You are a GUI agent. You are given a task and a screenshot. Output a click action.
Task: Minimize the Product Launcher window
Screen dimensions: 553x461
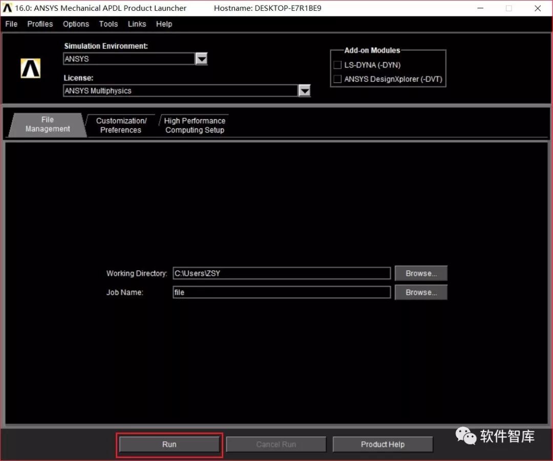480,8
